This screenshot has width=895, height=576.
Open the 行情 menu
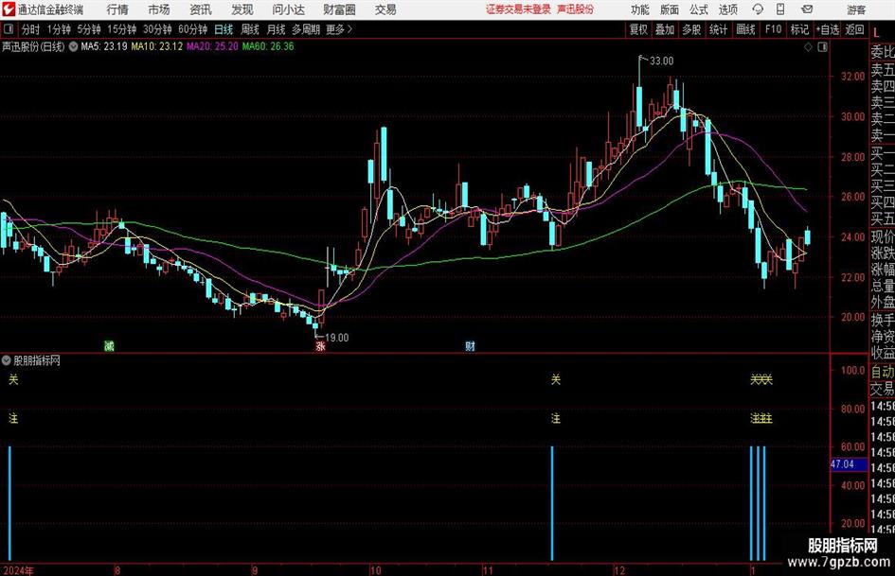click(117, 9)
